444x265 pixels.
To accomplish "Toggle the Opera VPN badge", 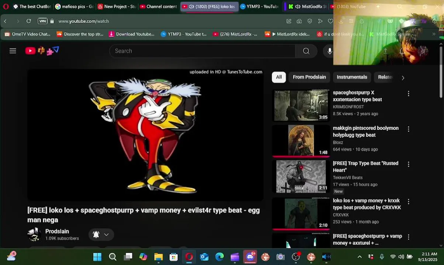I will coord(42,21).
